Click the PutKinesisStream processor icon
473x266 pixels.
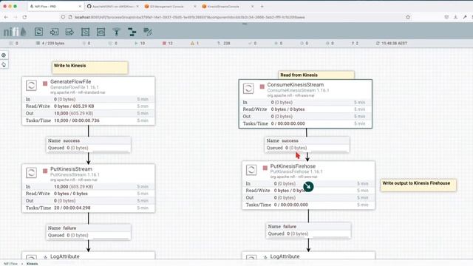point(31,173)
